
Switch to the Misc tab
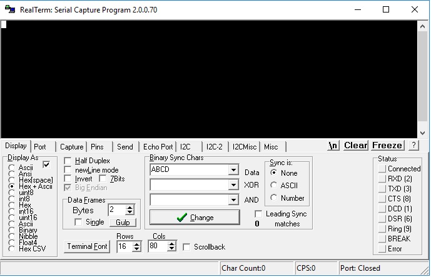[271, 147]
